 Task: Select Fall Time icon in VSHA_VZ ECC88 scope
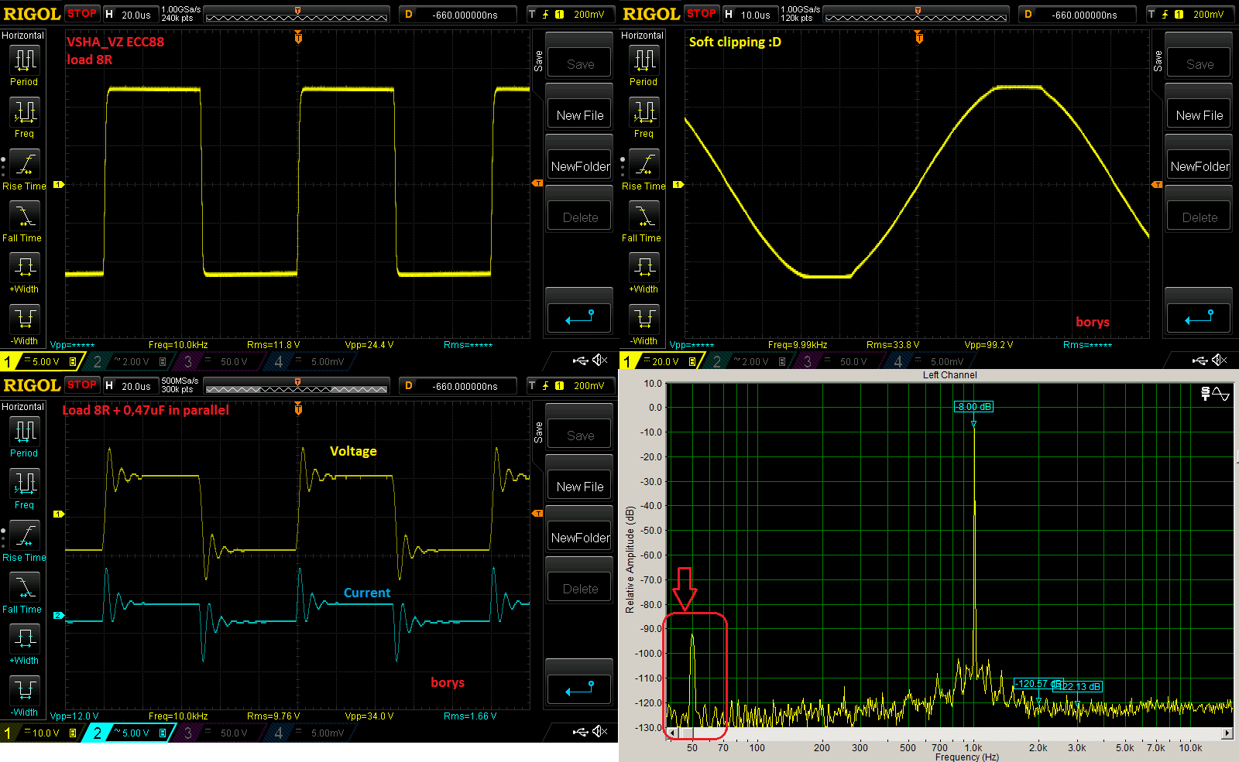(24, 216)
